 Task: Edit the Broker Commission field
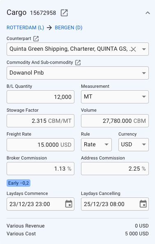point(40,169)
